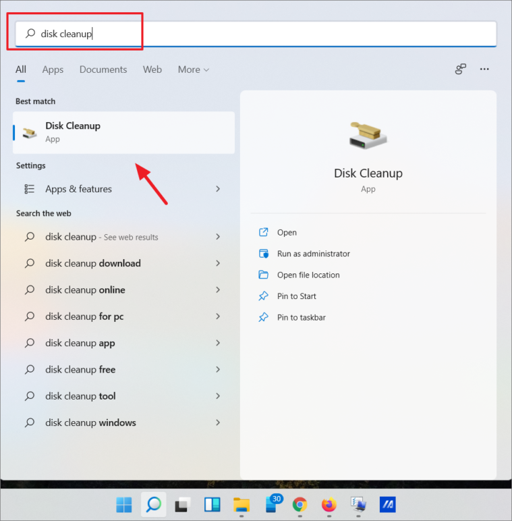Switch to the Documents tab

coord(103,70)
